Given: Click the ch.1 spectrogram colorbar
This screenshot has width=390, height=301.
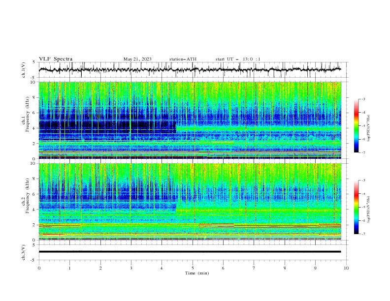Looking at the screenshot, I should [x=356, y=126].
